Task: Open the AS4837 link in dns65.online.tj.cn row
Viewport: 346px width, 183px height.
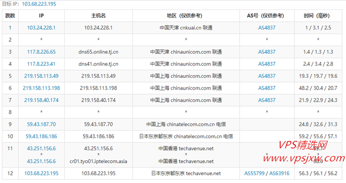Action: click(x=267, y=52)
